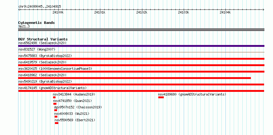Click the red bar under esv3620025
This screenshot has width=273, height=135.
pyautogui.click(x=141, y=72)
